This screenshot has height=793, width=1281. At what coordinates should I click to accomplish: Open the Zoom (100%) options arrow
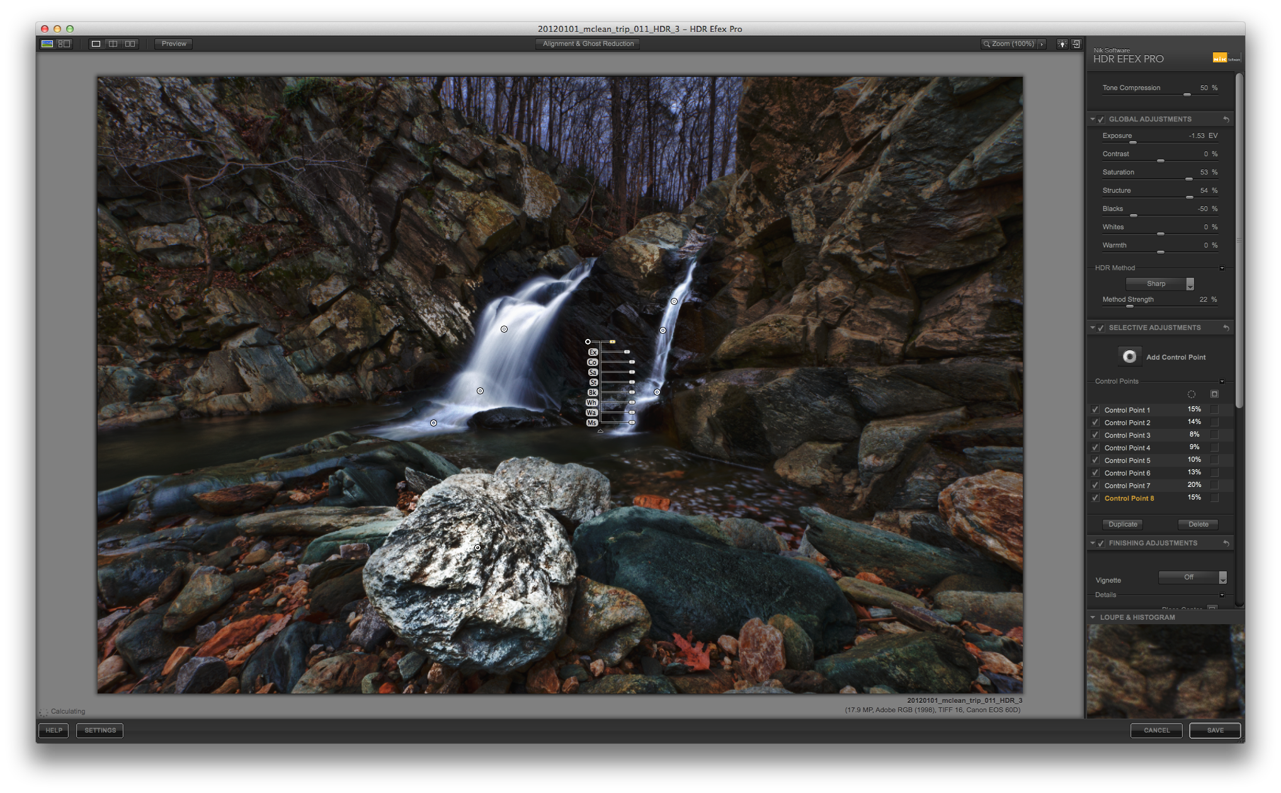tap(1042, 44)
